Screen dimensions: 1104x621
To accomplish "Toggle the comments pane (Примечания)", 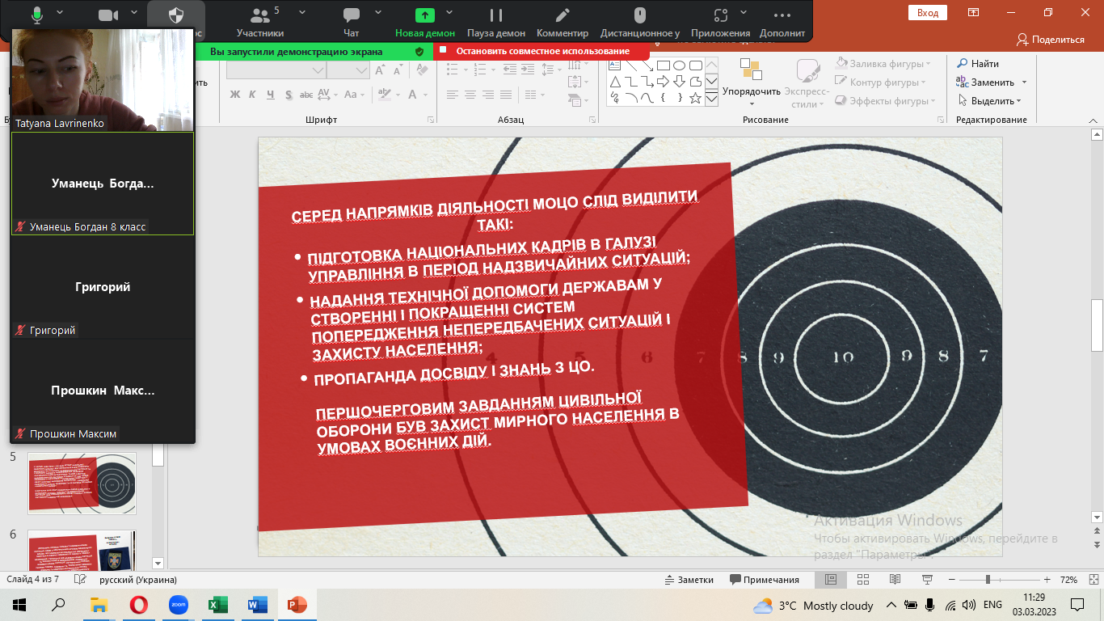I will click(x=765, y=580).
